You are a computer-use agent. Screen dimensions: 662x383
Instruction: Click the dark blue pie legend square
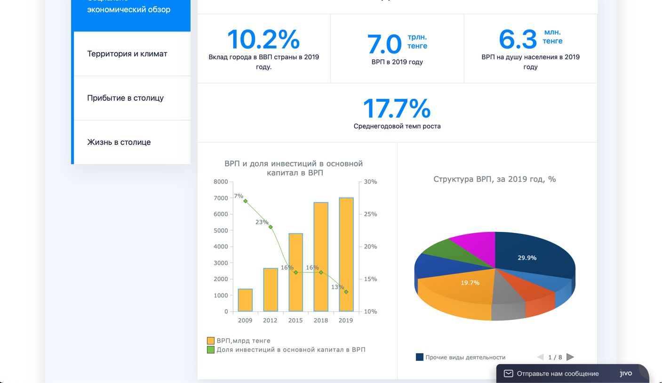[420, 357]
